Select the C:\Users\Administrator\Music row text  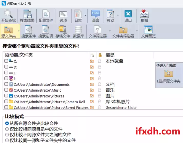click(37, 90)
